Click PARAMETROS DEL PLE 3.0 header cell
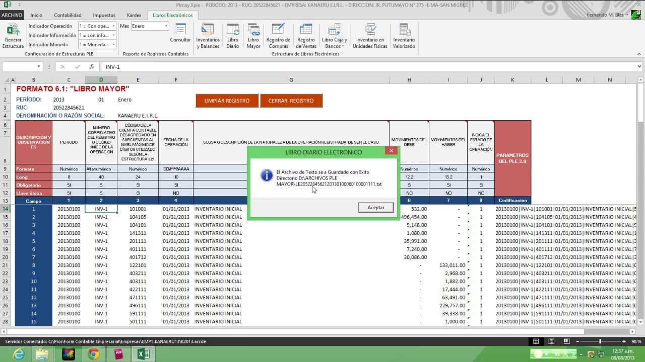The height and width of the screenshot is (362, 645). 512,158
